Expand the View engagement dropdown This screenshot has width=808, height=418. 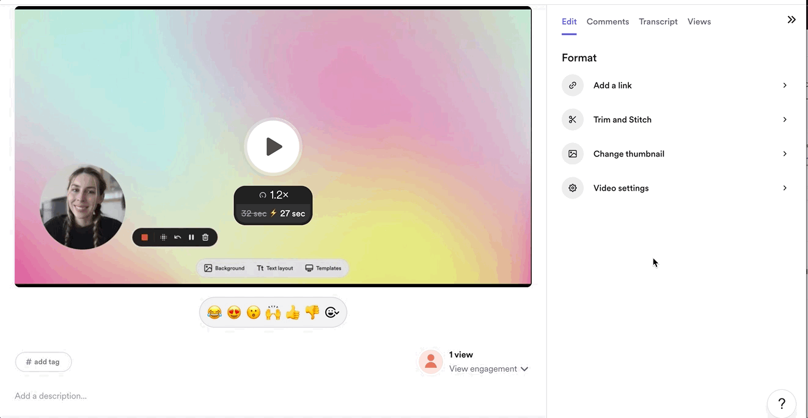488,369
